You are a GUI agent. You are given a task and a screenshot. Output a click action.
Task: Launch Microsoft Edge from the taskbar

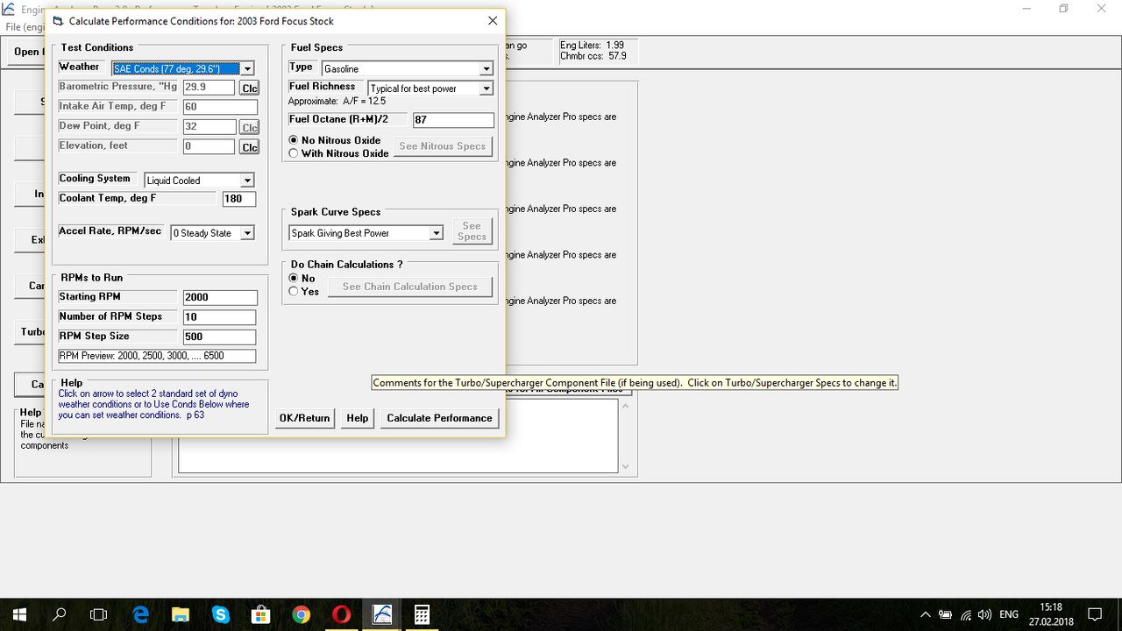pos(140,614)
